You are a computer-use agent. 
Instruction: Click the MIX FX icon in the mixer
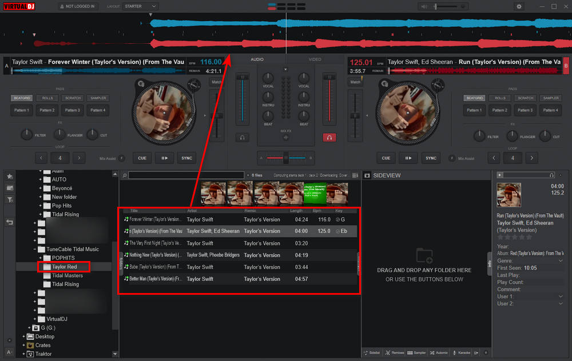(285, 138)
